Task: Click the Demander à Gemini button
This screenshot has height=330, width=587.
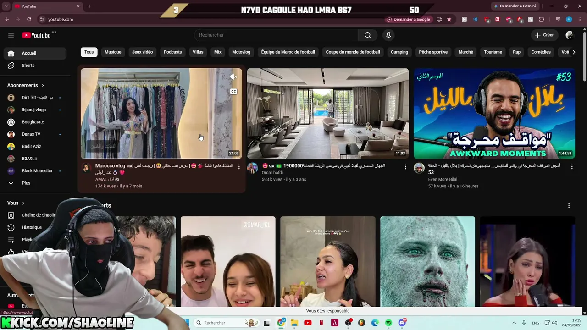Action: [515, 6]
